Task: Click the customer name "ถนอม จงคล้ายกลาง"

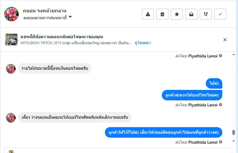Action: tap(44, 11)
